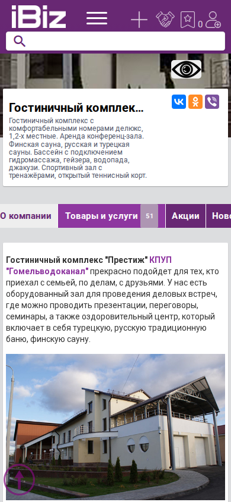
Task: Open the hotel building photo
Action: (x=115, y=427)
